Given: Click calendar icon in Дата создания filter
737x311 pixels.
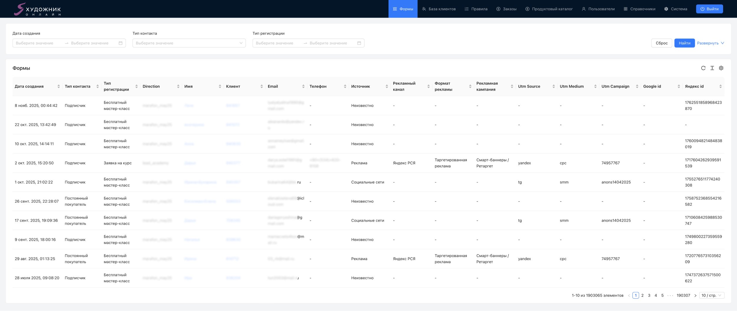Looking at the screenshot, I should (121, 43).
